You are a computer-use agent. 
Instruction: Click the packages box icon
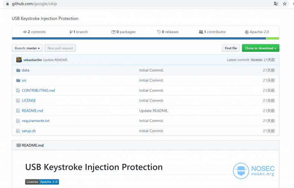tap(113, 32)
